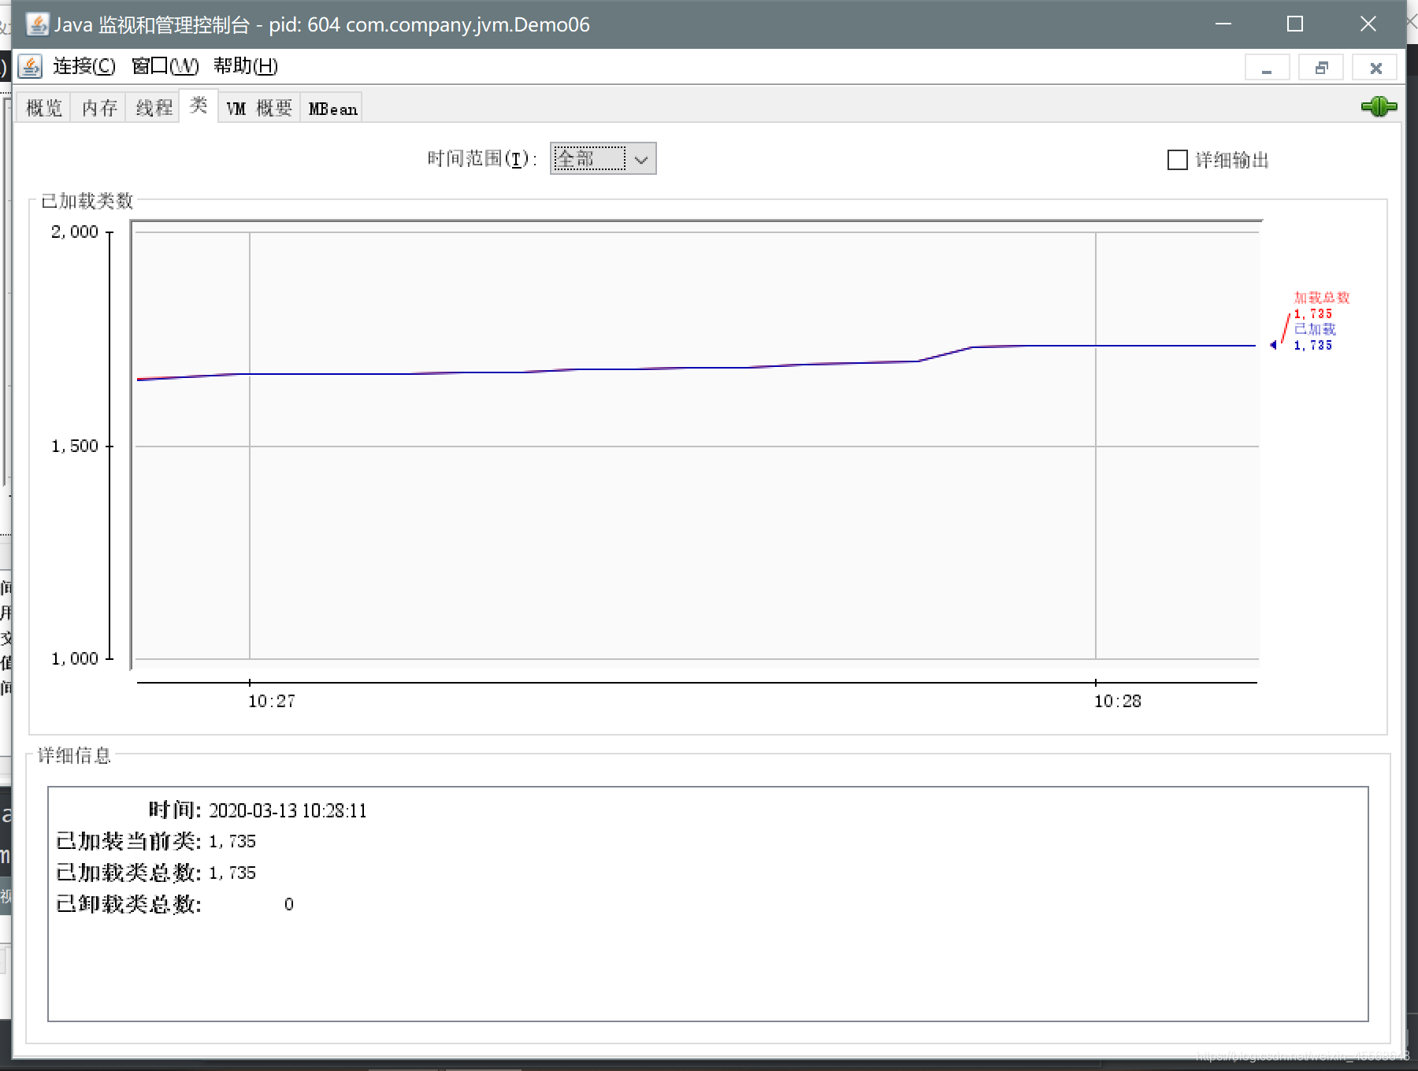Switch to the 线程 tab
The height and width of the screenshot is (1071, 1418).
(154, 108)
